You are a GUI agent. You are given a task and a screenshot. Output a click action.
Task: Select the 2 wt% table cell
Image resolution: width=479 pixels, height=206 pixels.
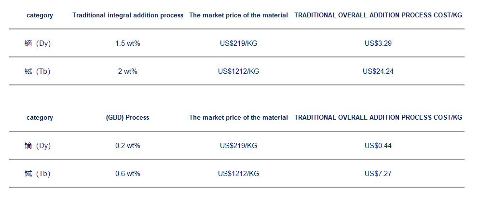click(x=128, y=71)
